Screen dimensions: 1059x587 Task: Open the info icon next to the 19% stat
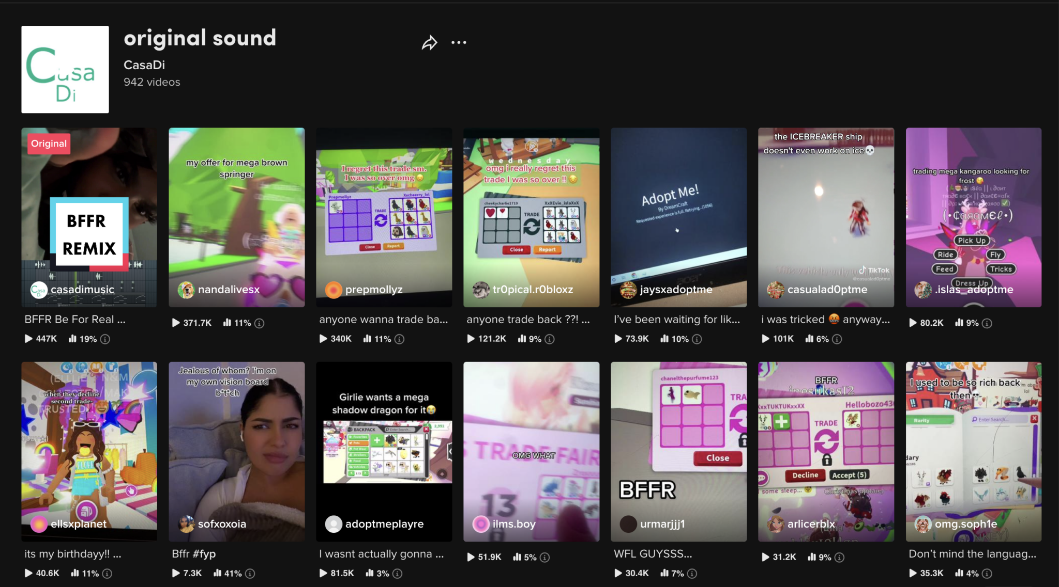[104, 339]
